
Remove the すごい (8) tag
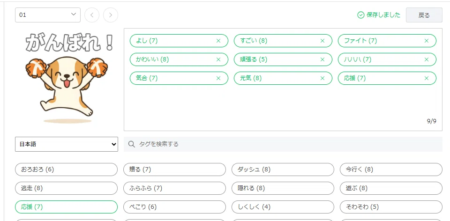tap(322, 41)
